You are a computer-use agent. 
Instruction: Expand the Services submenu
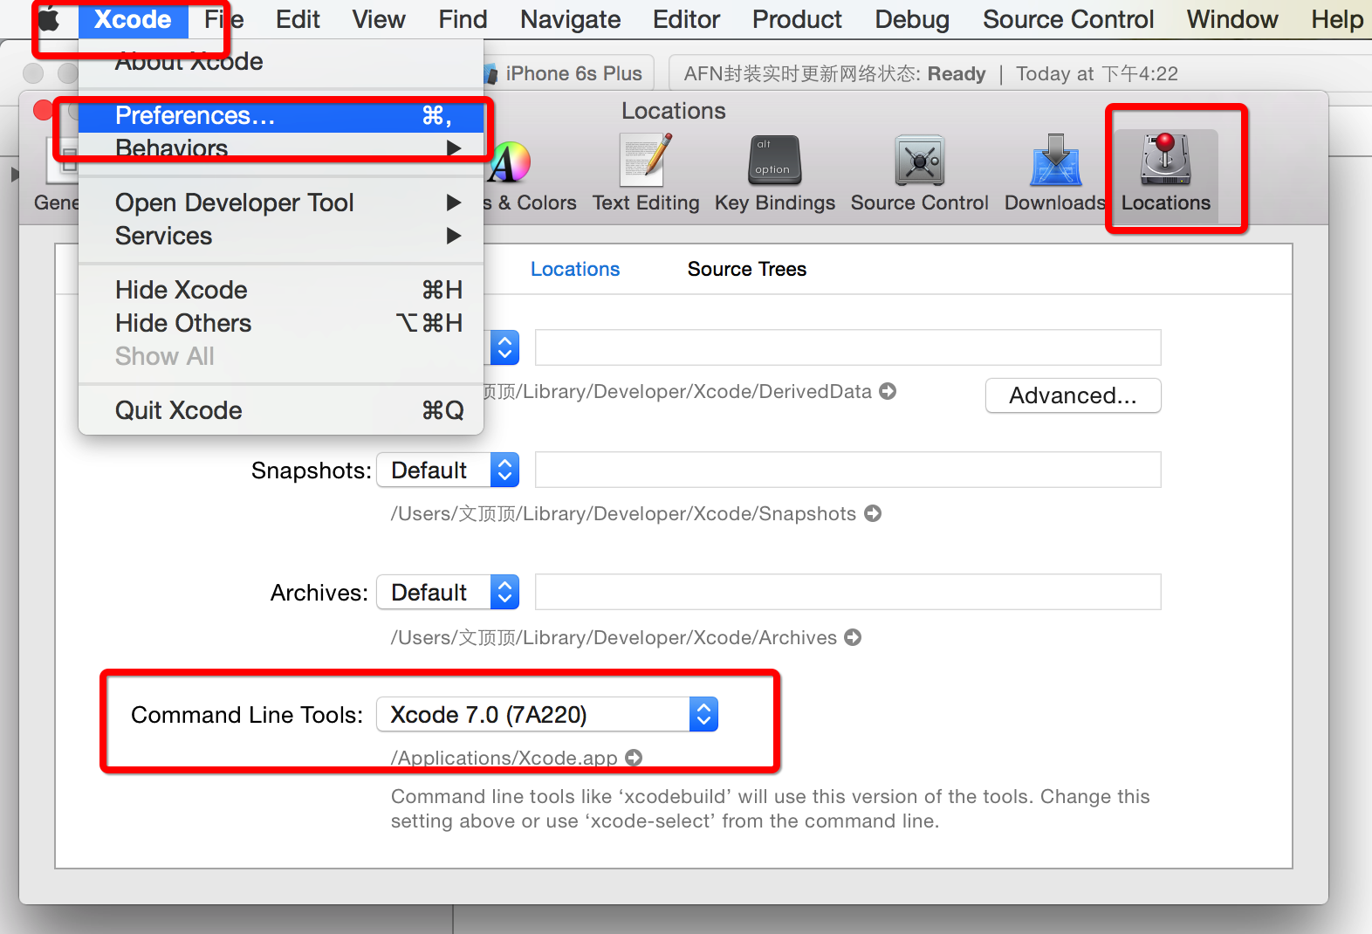click(280, 236)
